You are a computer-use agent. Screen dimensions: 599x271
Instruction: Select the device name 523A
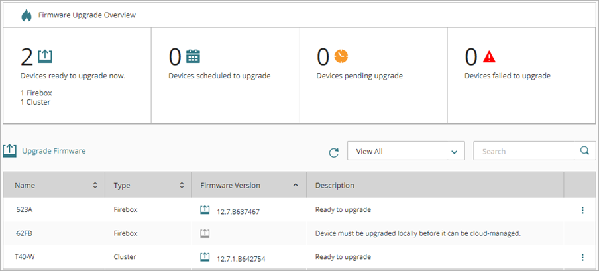(x=24, y=209)
